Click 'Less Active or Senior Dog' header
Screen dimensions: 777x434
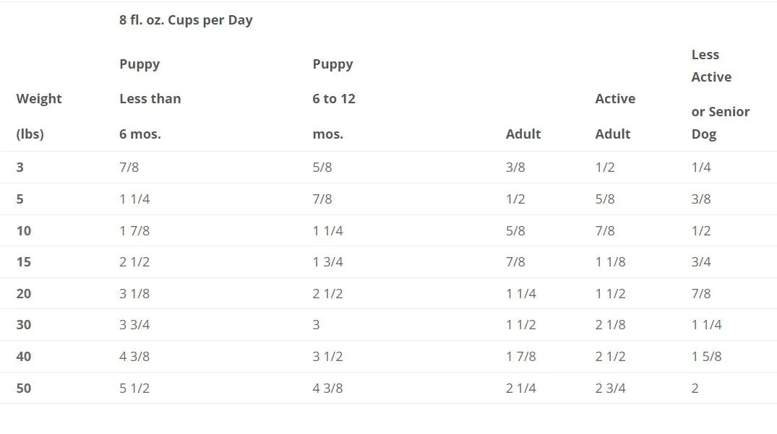point(721,94)
